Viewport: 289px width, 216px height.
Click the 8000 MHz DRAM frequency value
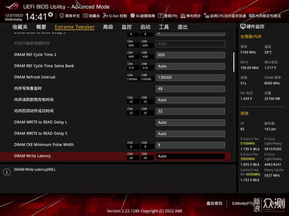click(x=272, y=83)
